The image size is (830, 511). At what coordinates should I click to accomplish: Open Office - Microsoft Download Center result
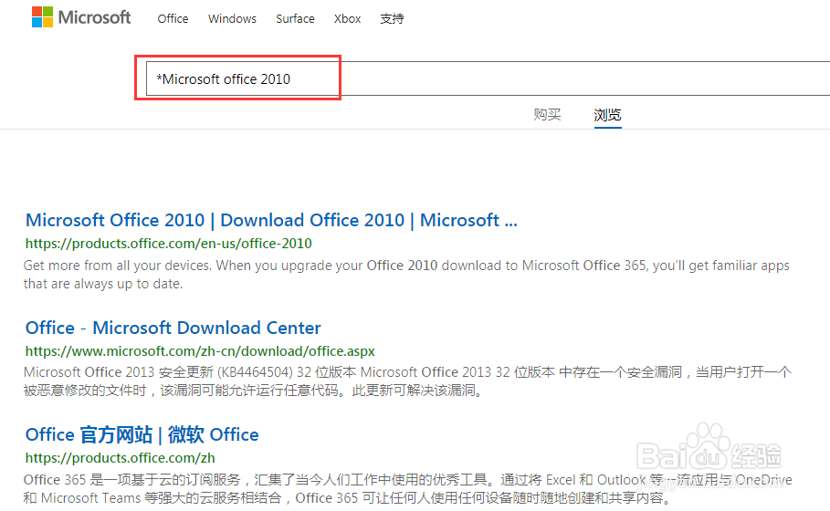pyautogui.click(x=173, y=328)
